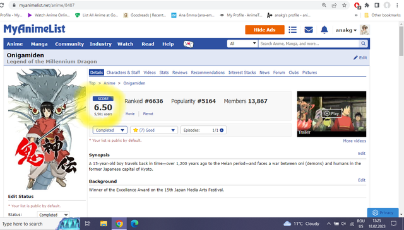Open the anime list icon in header
This screenshot has width=404, height=230.
coord(292,30)
